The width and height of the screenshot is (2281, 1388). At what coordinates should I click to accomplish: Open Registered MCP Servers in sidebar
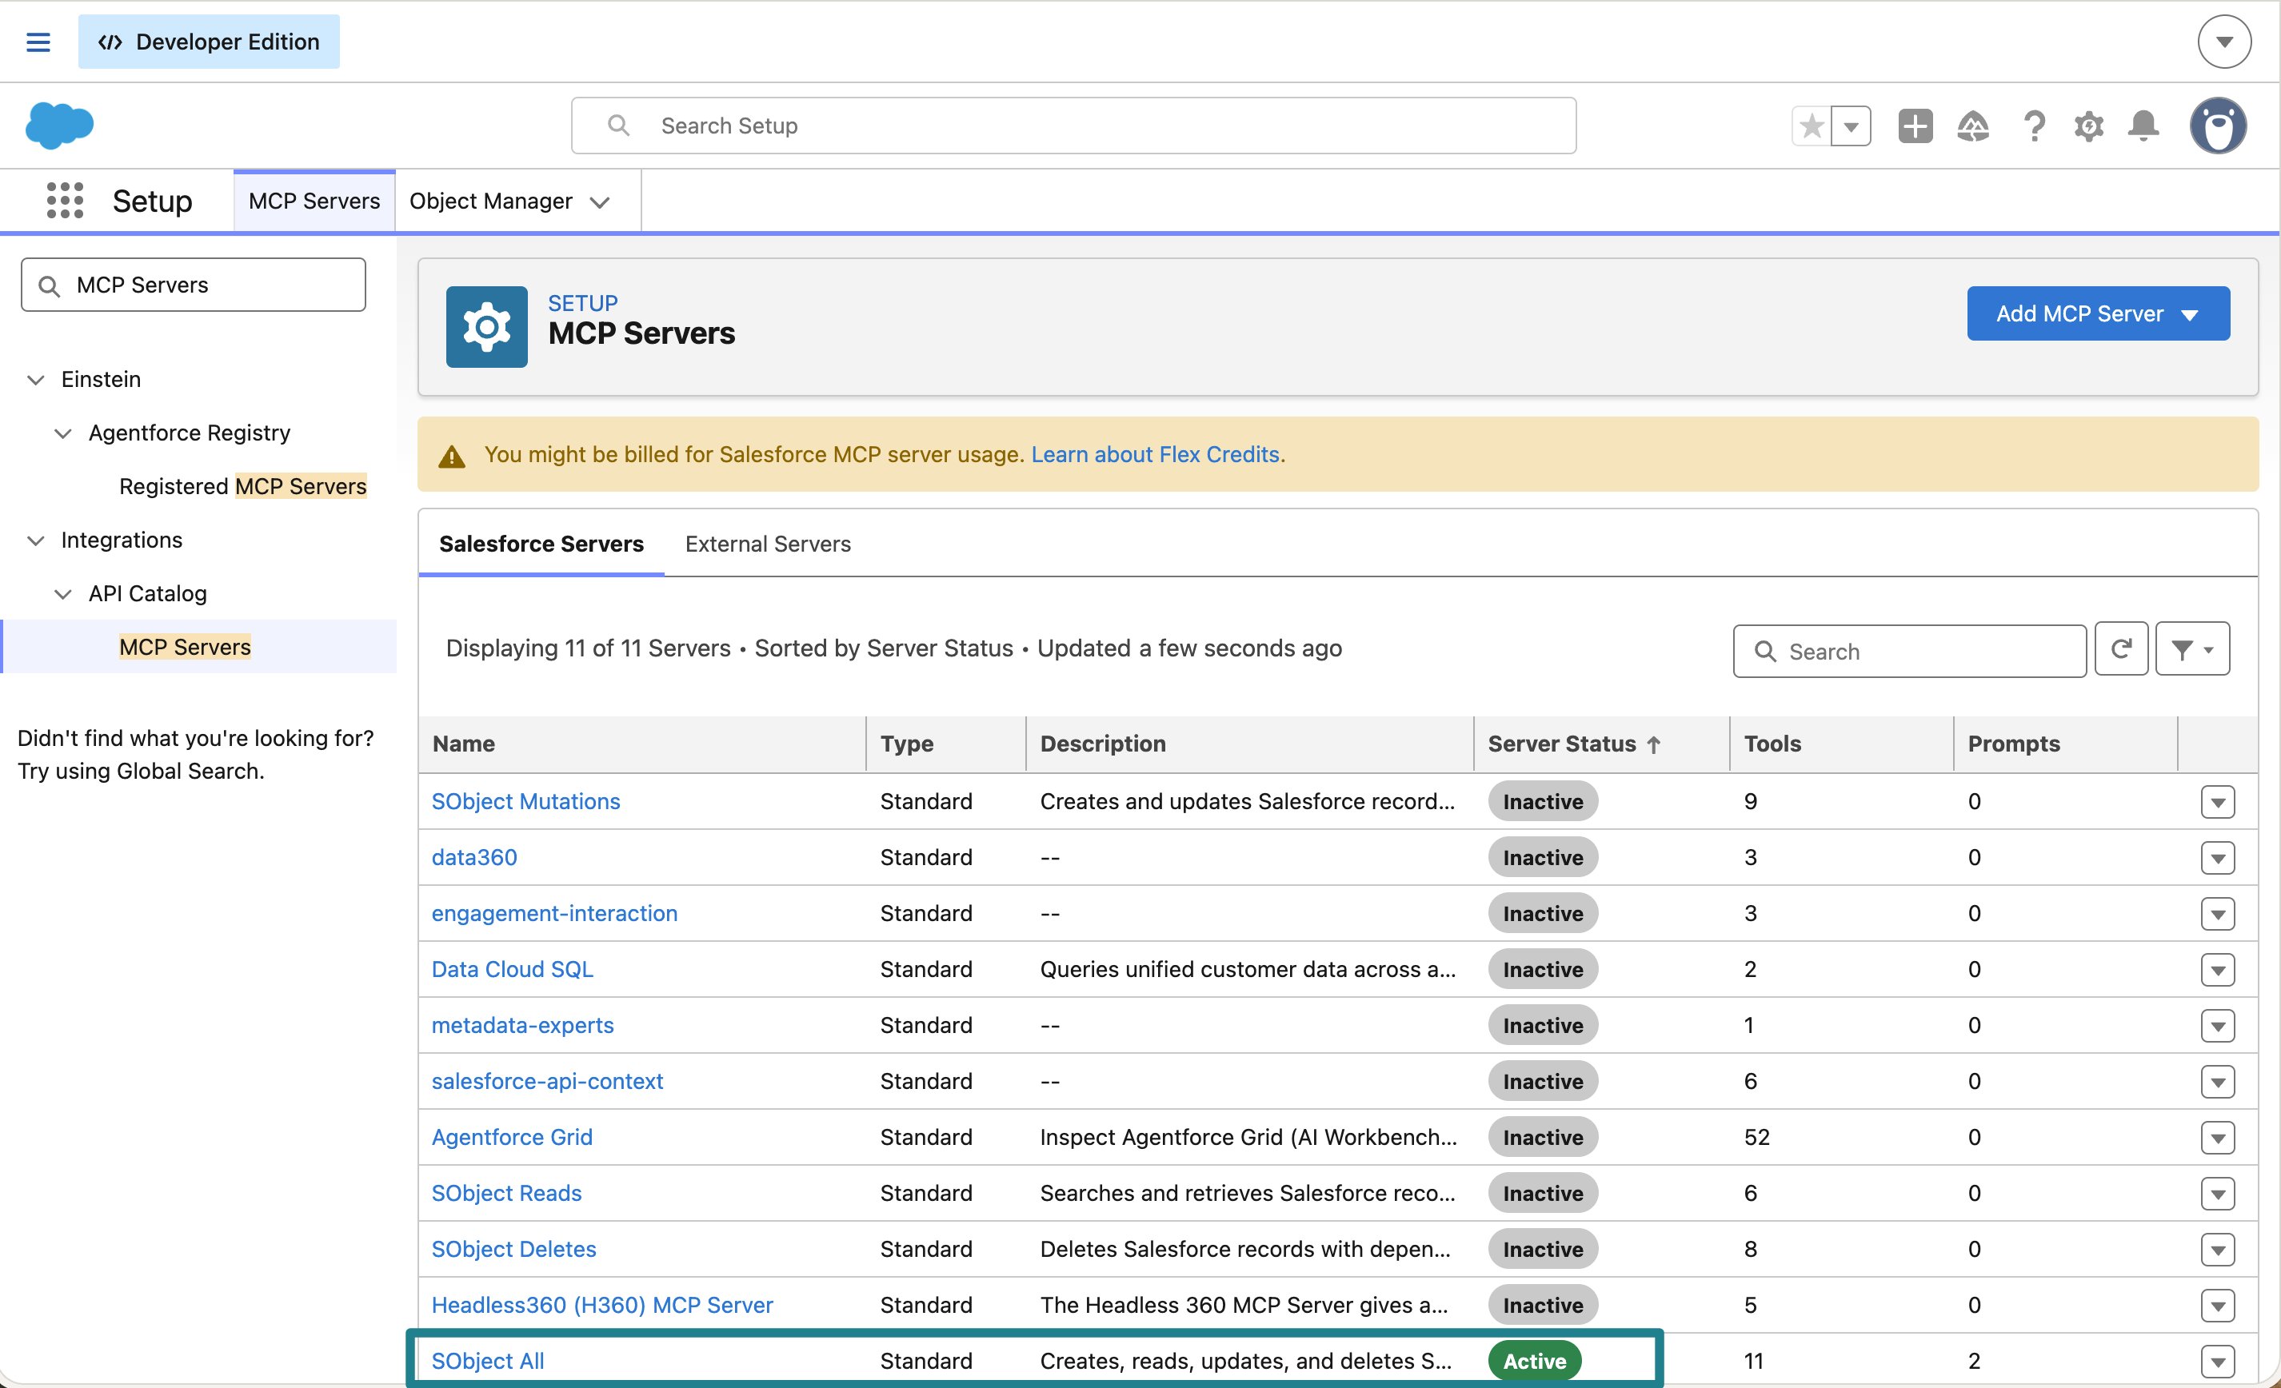(x=242, y=486)
